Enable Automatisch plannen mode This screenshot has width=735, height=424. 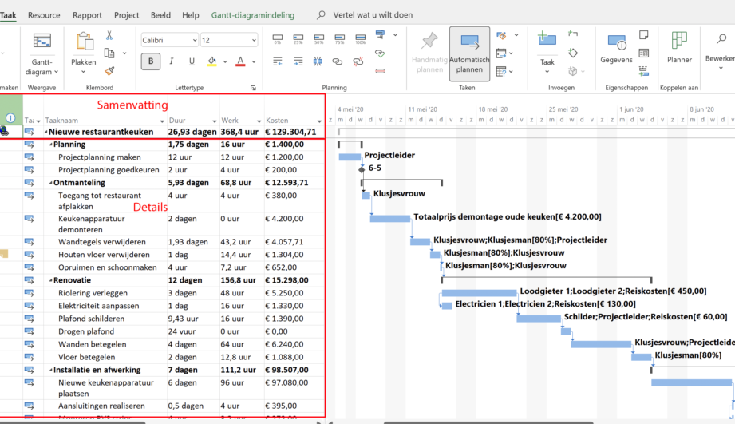(x=469, y=53)
